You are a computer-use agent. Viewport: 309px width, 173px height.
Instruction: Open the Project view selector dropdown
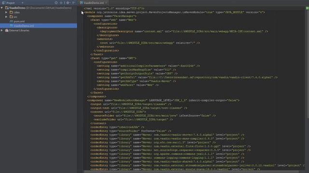(x=22, y=3)
